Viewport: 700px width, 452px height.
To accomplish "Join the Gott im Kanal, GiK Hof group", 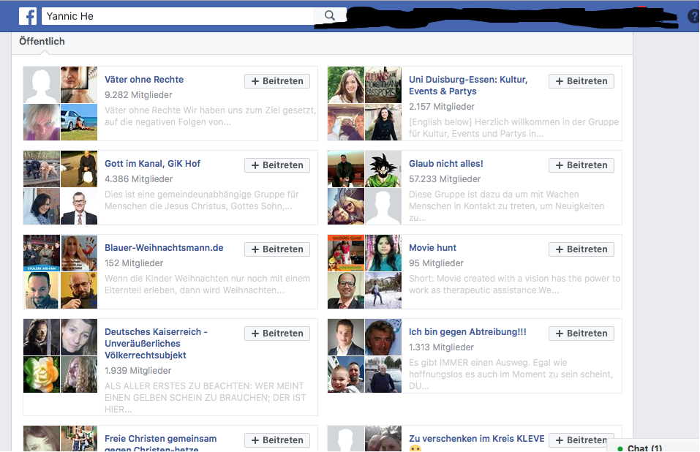I will [x=277, y=165].
